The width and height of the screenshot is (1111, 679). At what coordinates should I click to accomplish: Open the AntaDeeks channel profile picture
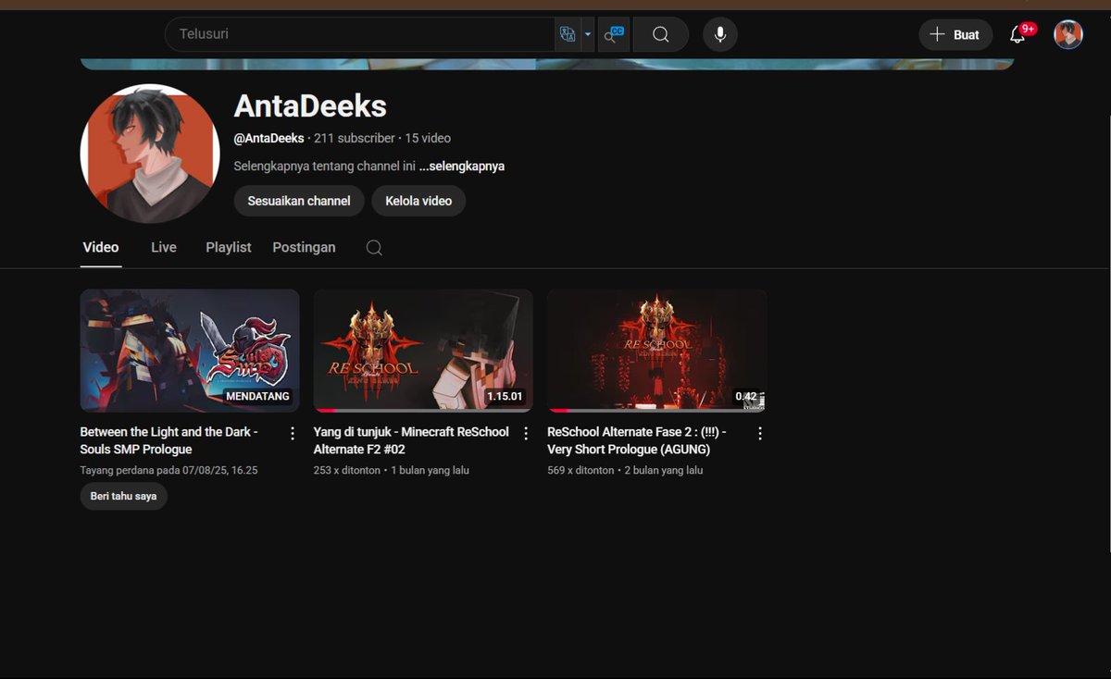[x=149, y=153]
